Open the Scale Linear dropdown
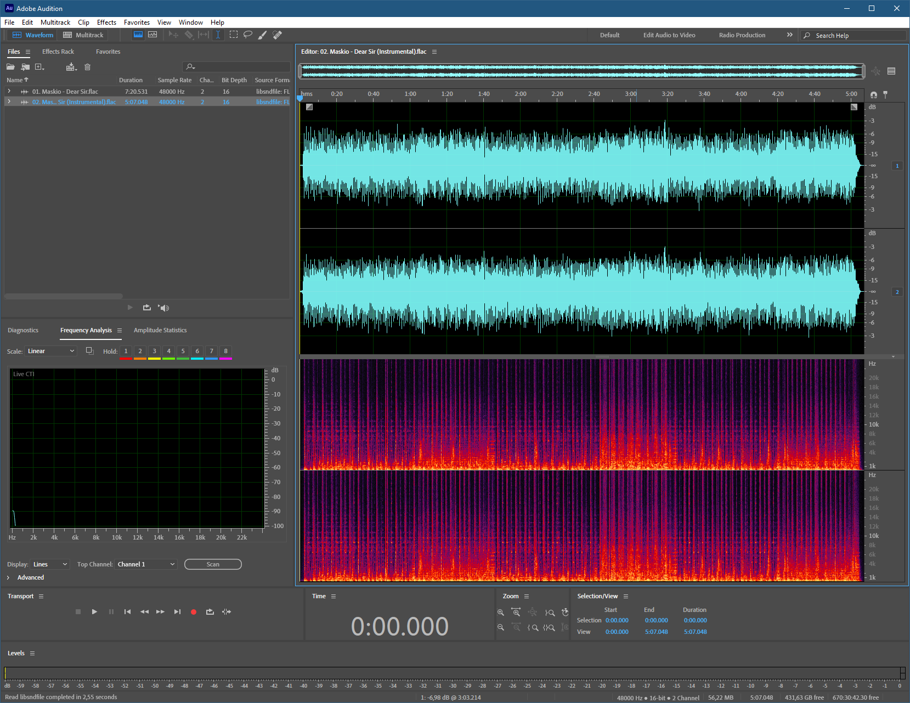The image size is (910, 703). click(x=50, y=351)
